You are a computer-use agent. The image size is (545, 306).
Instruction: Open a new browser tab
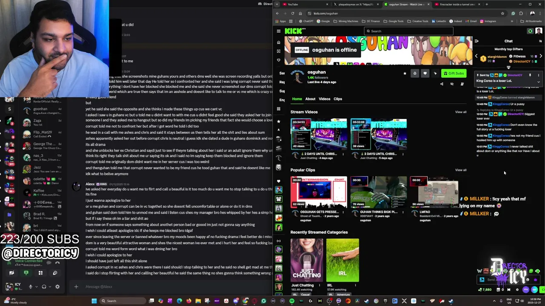(487, 4)
